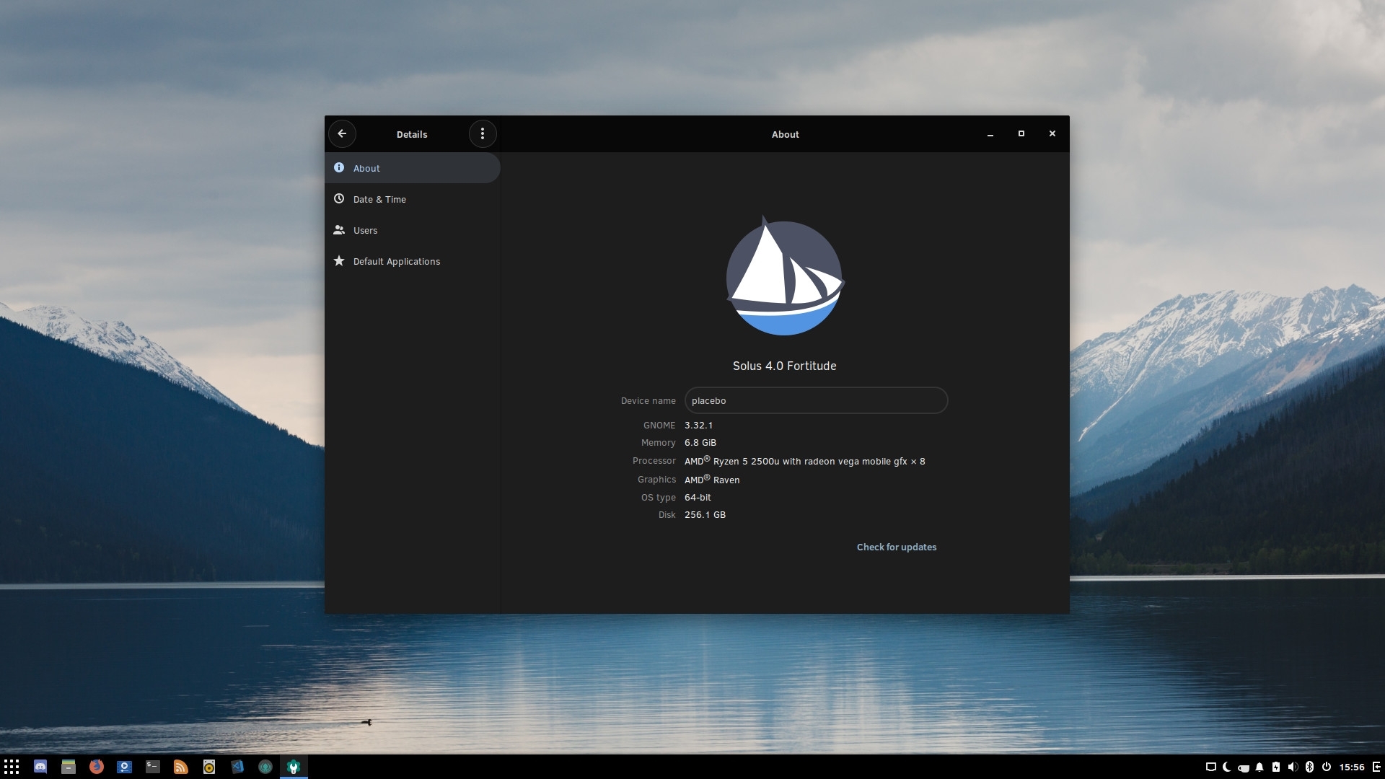This screenshot has width=1385, height=779.
Task: Open the three-dot menu in Details header
Action: (x=483, y=133)
